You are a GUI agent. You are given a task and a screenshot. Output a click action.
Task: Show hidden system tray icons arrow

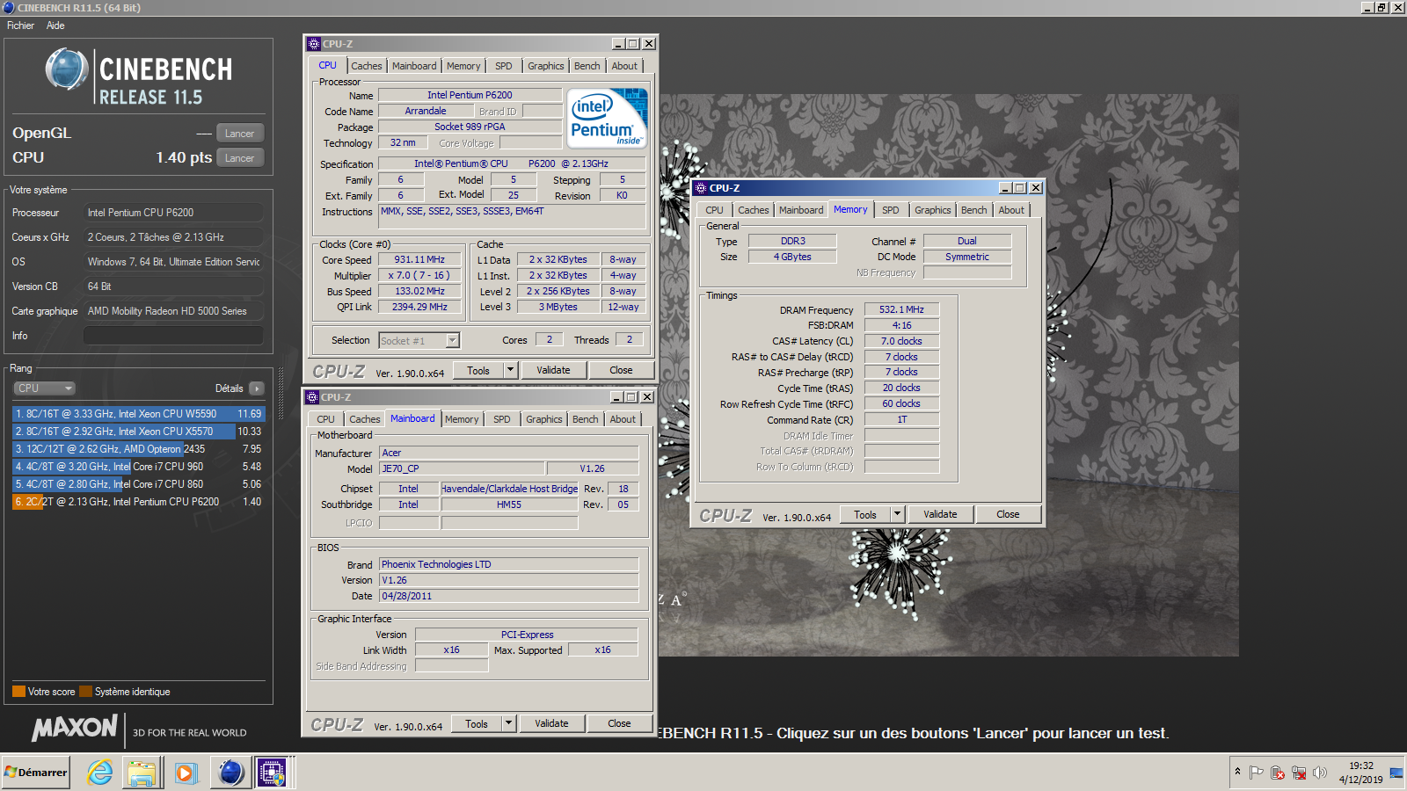tap(1237, 772)
